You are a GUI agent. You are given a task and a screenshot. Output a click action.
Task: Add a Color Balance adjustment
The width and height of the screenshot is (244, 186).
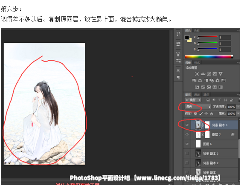click(x=200, y=80)
